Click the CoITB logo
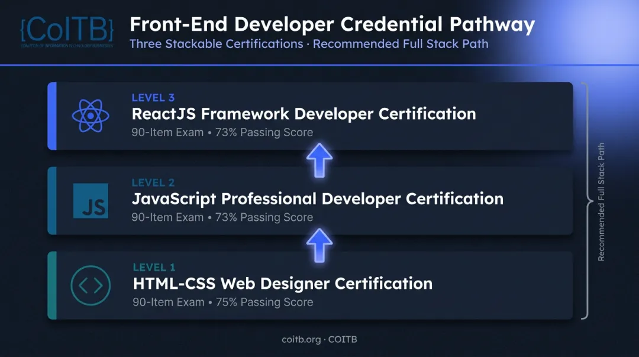Viewport: 639px width, 357px height. pos(67,31)
